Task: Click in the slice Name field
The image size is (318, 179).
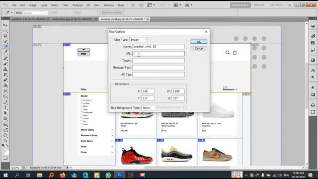Action: point(159,46)
